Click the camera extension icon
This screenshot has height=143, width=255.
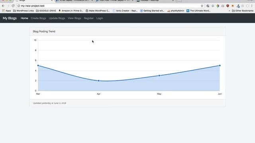point(223,6)
